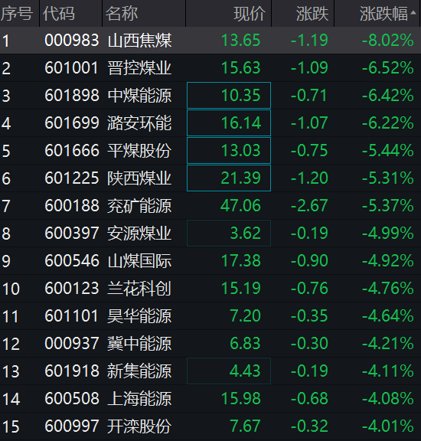Sort by the 涨跌幅 column header
The height and width of the screenshot is (441, 421).
tap(384, 14)
